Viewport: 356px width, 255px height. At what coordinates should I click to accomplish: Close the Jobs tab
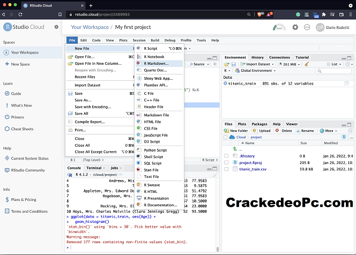pos(121,168)
